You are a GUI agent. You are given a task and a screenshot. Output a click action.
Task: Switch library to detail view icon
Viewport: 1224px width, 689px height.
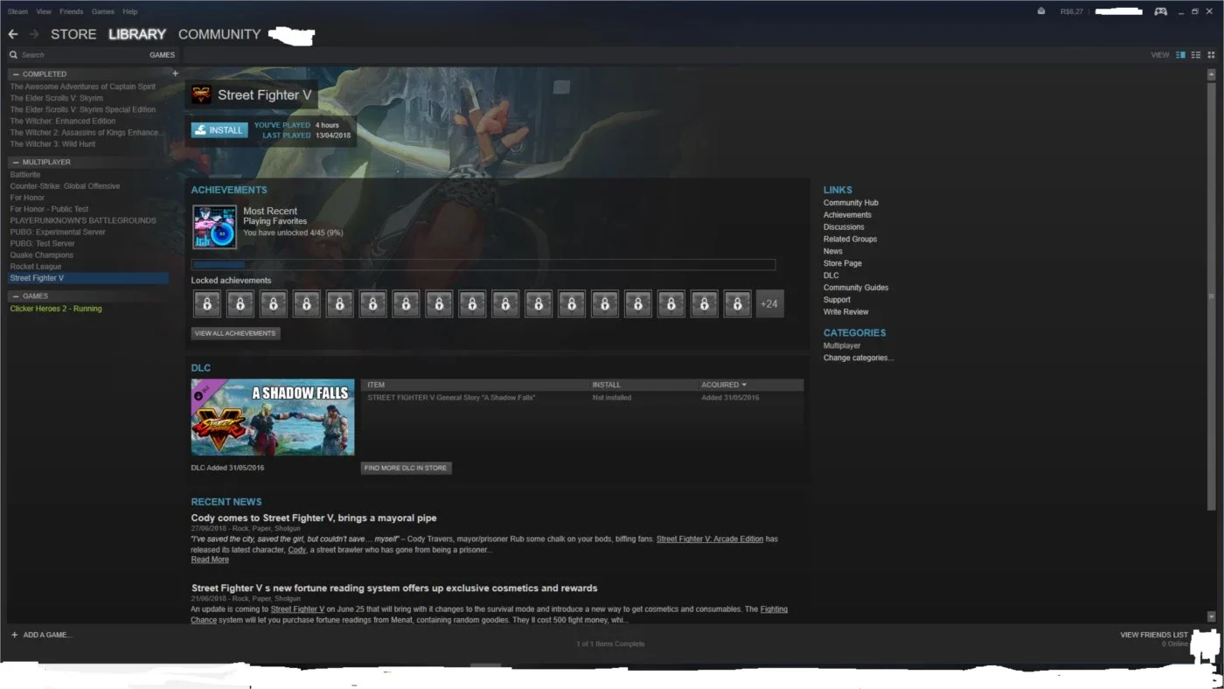click(x=1180, y=55)
